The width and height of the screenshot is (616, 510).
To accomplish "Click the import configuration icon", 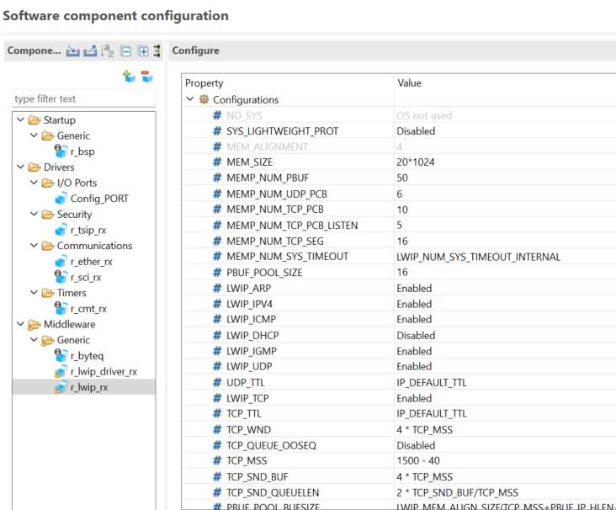I will tap(73, 51).
